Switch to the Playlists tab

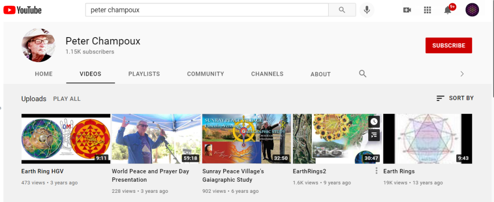[x=144, y=74]
